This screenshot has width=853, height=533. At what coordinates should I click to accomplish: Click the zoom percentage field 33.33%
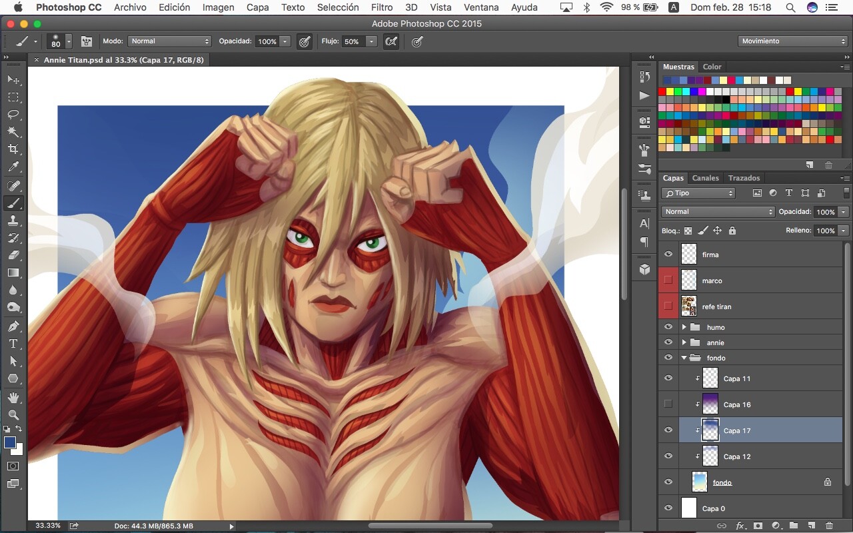[48, 526]
